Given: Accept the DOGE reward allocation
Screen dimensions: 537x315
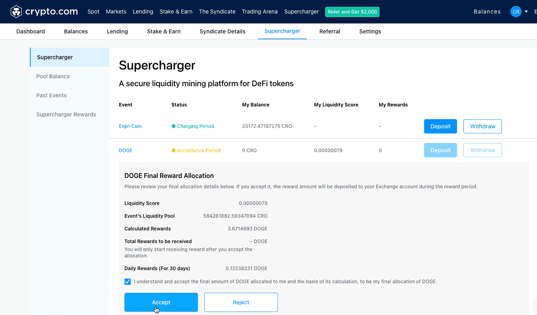Looking at the screenshot, I should coord(161,302).
